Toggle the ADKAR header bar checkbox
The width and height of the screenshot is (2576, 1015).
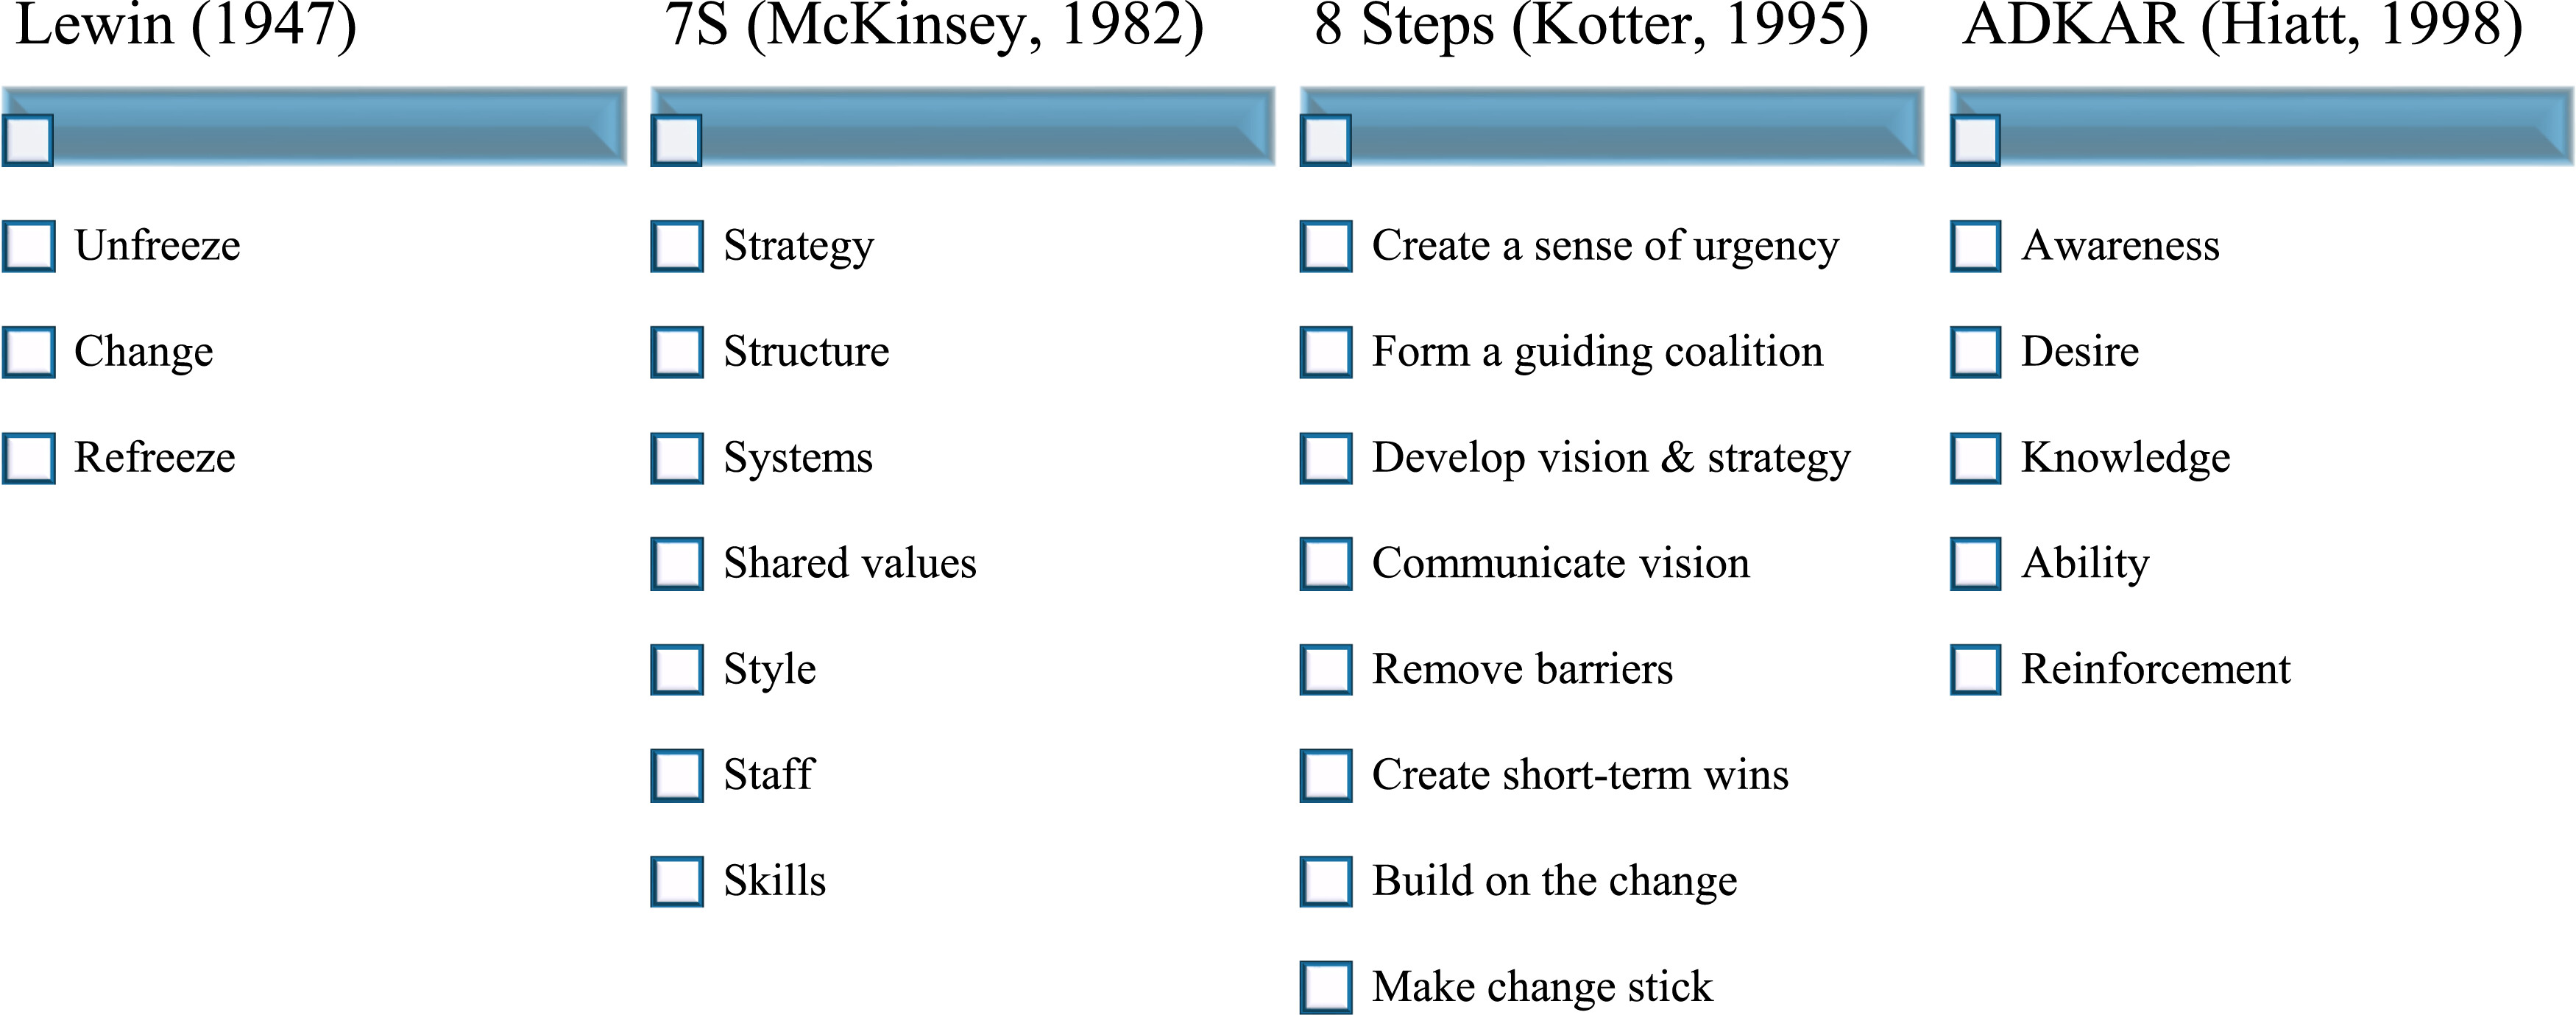[x=1975, y=140]
